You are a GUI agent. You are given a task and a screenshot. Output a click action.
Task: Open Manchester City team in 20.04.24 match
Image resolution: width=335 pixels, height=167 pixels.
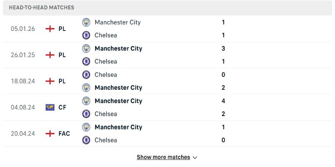(x=118, y=127)
